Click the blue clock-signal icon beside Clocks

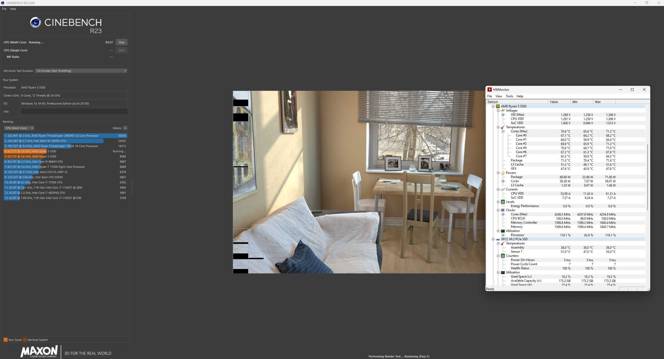click(x=503, y=210)
